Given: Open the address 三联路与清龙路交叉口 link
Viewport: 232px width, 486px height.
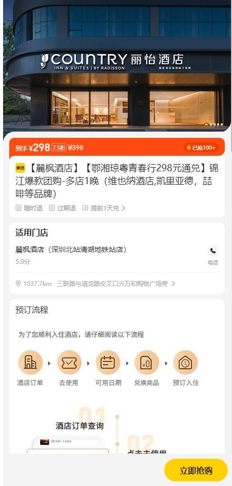Looking at the screenshot, I should [x=112, y=283].
